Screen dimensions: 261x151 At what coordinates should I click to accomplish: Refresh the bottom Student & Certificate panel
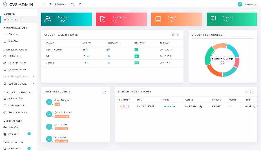click(x=246, y=92)
